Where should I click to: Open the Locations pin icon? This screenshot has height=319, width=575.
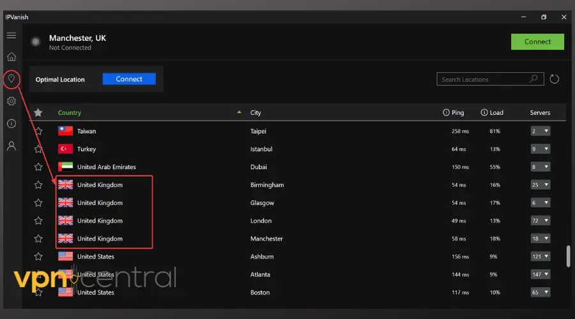pos(11,78)
